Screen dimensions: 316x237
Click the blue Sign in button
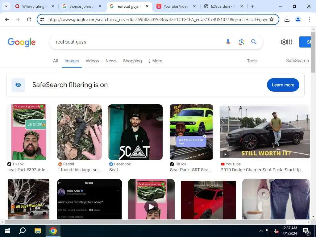pyautogui.click(x=305, y=42)
